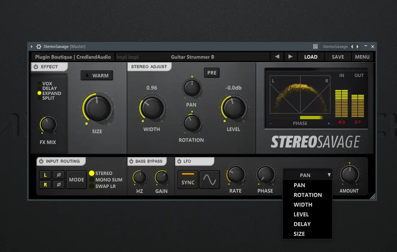The width and height of the screenshot is (397, 252).
Task: Click the stereo phase scope display
Action: [x=300, y=94]
